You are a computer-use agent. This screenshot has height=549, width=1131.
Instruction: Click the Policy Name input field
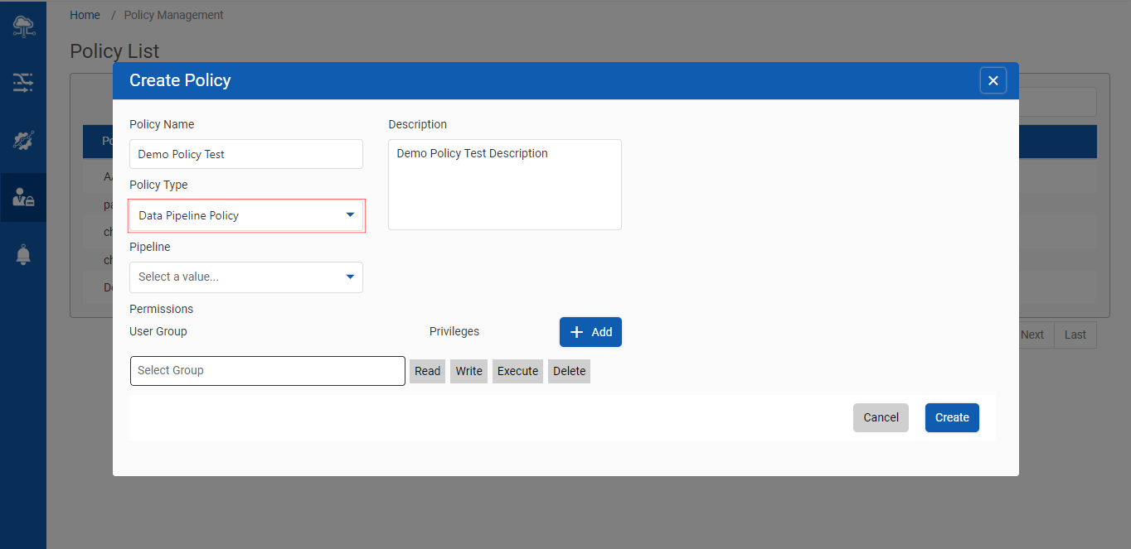click(x=246, y=154)
